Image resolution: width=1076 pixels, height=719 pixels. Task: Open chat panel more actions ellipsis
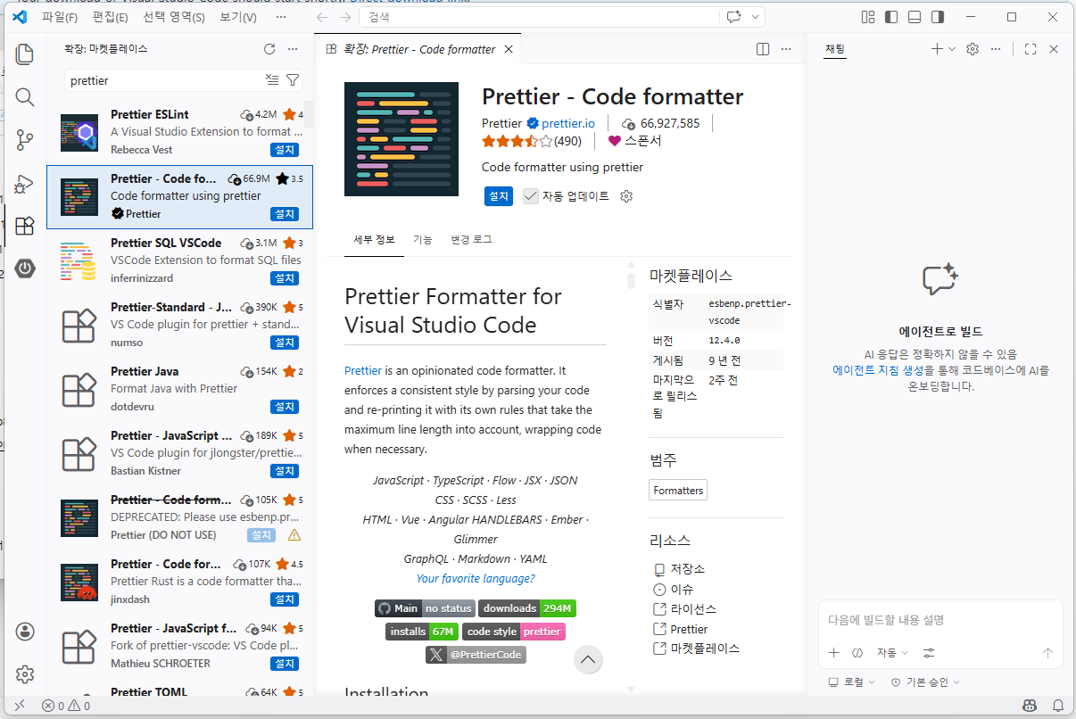coord(996,49)
